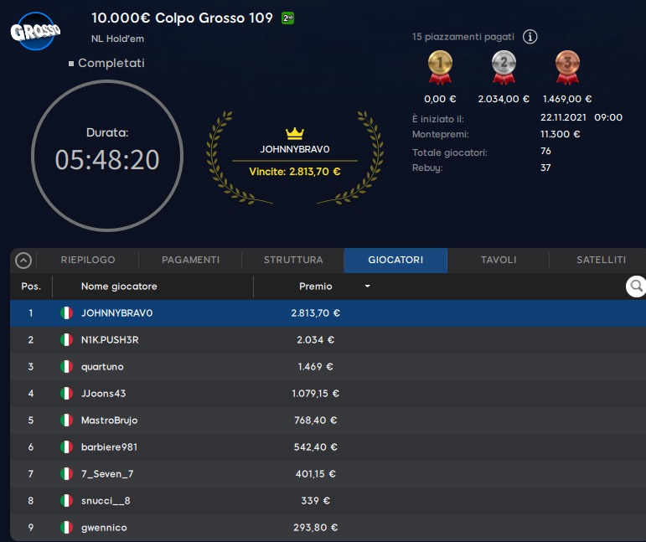Click the 339 € prize cell
Screen dimensions: 646x542
pyautogui.click(x=316, y=500)
